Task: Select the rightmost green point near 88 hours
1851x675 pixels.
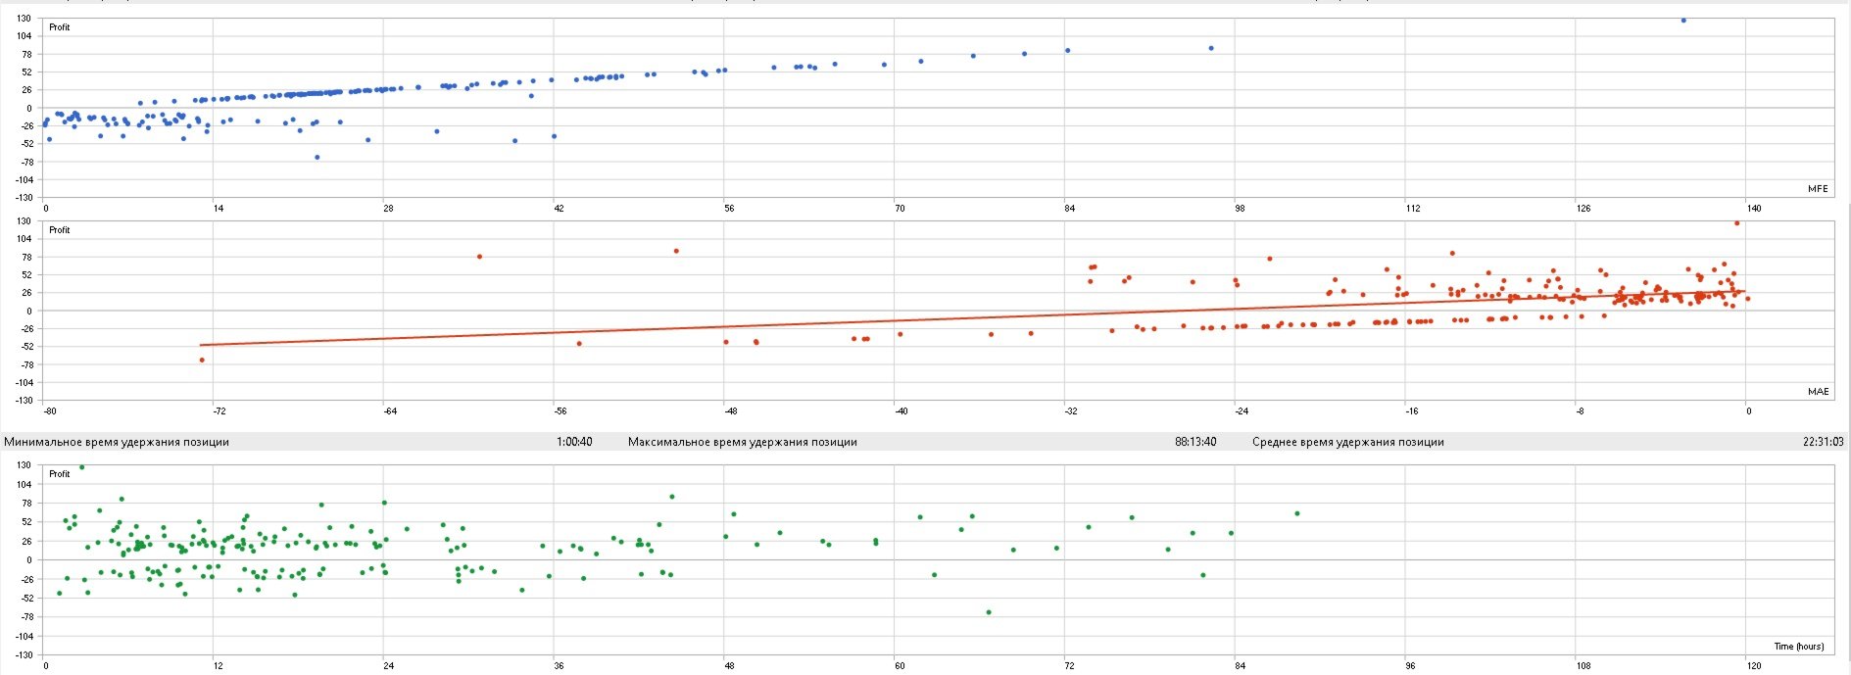Action: [x=1297, y=513]
